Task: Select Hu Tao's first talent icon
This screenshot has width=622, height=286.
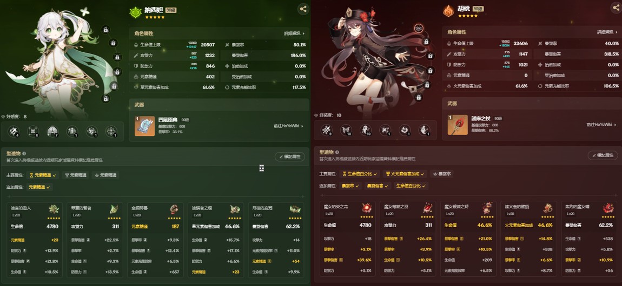Action: click(326, 130)
